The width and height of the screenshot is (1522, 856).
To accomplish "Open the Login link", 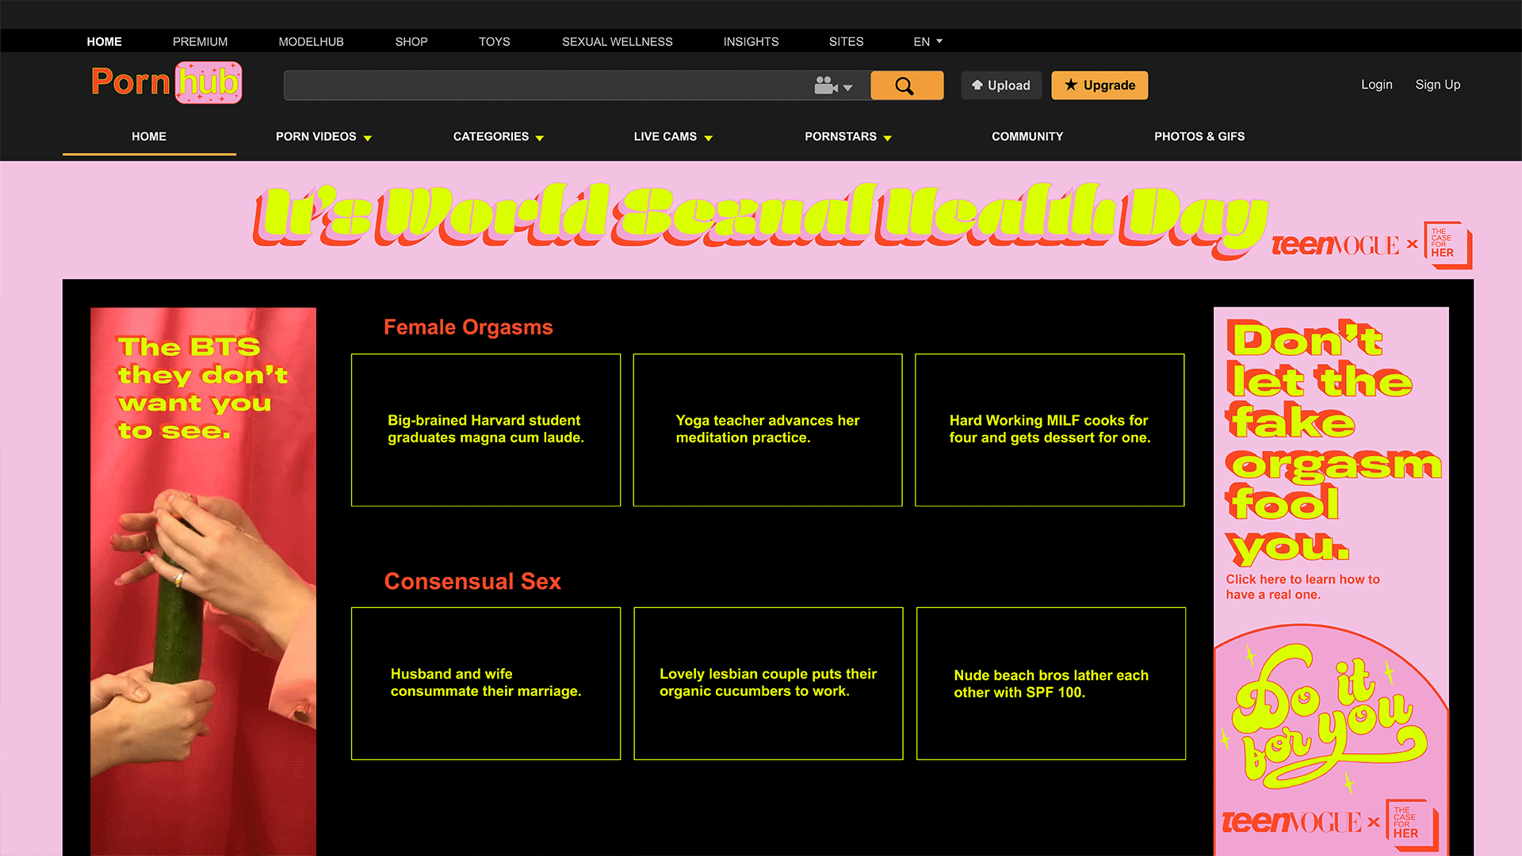I will [1376, 85].
